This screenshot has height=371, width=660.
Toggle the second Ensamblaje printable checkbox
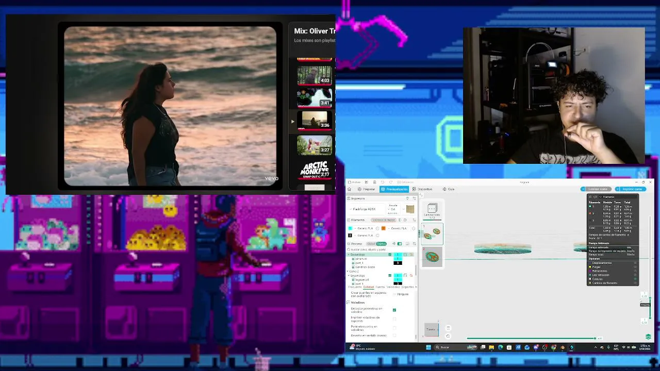pyautogui.click(x=390, y=276)
